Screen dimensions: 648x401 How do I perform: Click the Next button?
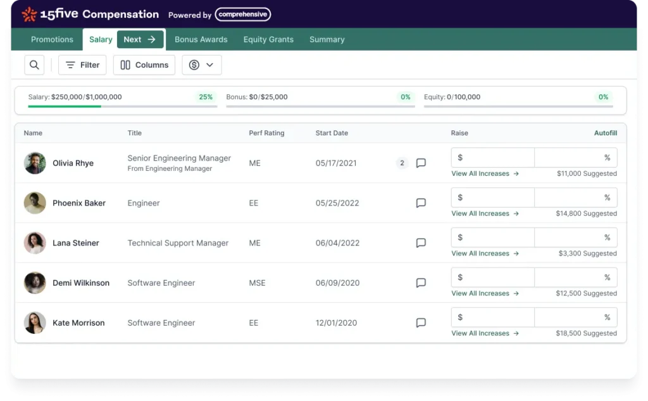click(140, 39)
